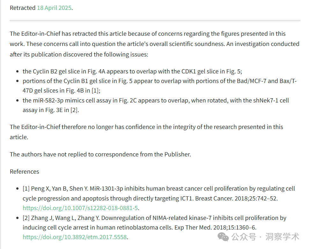The width and height of the screenshot is (309, 249).
Task: Click the bullet marker before reference Zhang J
Action: [x=18, y=218]
